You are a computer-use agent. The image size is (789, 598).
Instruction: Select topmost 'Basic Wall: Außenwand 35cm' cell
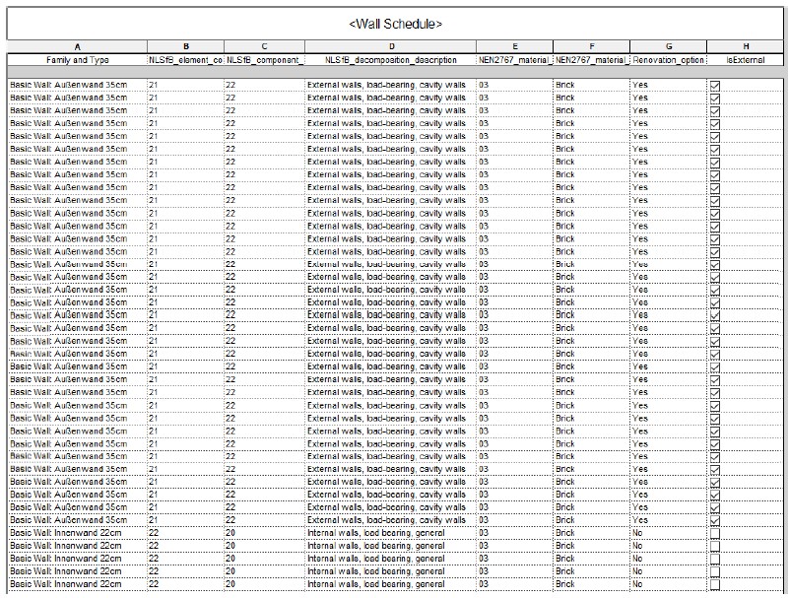pyautogui.click(x=77, y=85)
